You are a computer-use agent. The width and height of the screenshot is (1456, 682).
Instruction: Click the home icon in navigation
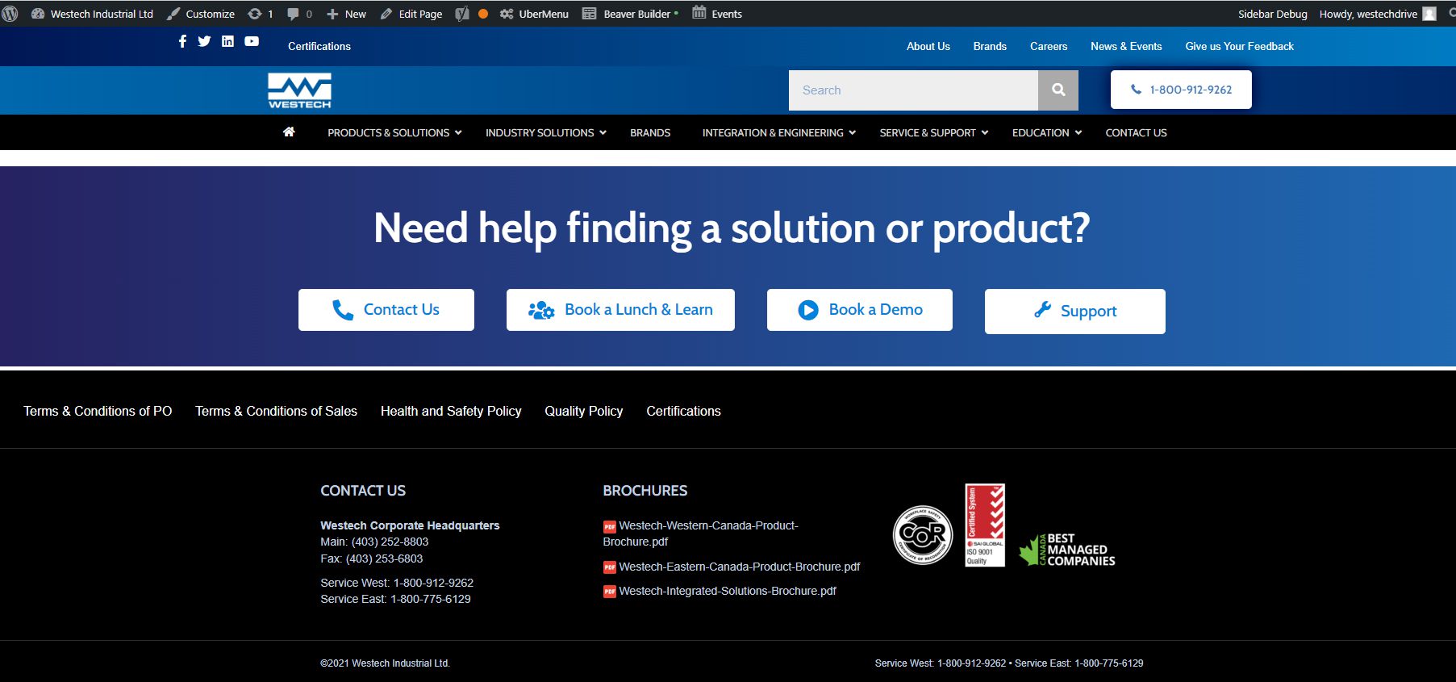point(289,132)
